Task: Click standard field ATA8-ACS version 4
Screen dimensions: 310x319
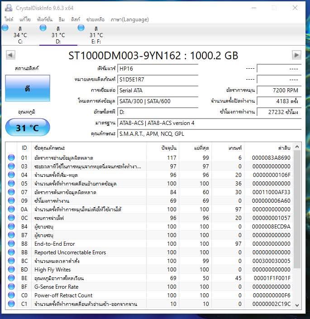Action: (x=210, y=123)
